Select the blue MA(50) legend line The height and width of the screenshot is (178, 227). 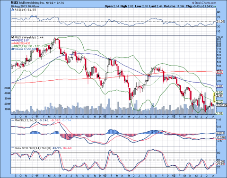tap(13, 41)
